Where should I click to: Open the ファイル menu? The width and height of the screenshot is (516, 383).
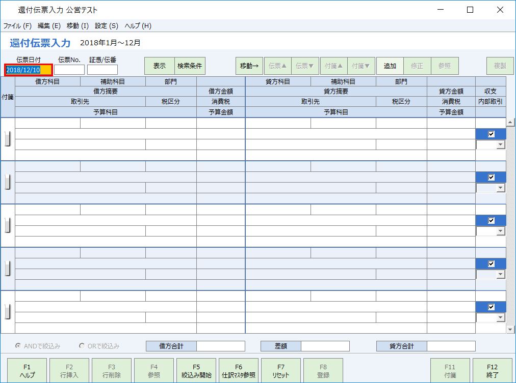(15, 25)
